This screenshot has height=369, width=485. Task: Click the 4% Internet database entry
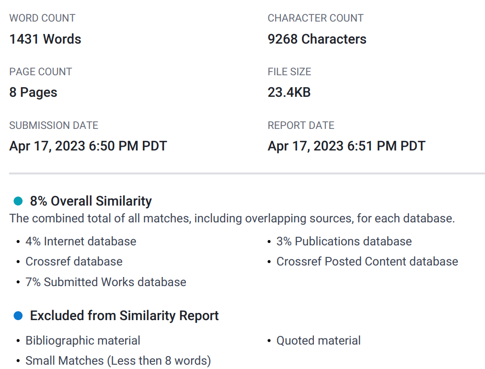[81, 241]
